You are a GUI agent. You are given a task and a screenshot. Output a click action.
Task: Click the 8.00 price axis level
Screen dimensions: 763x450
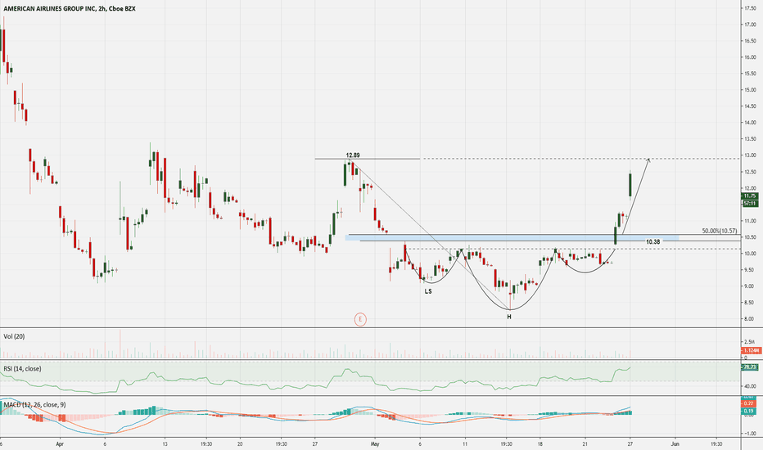(749, 319)
